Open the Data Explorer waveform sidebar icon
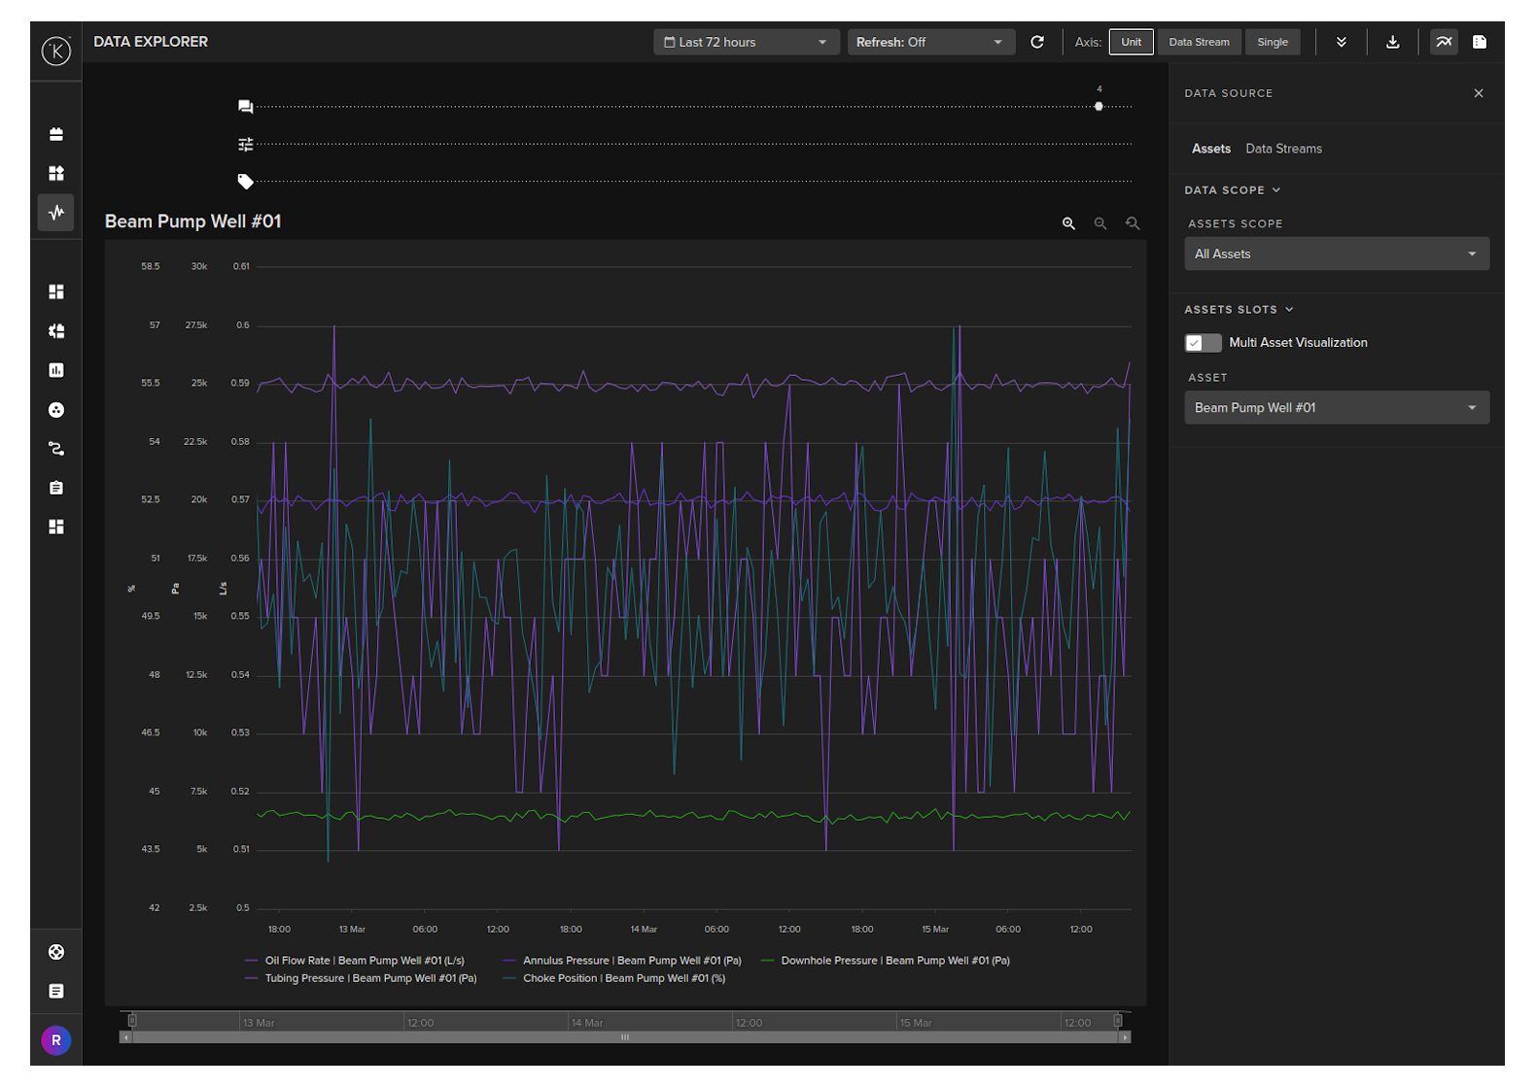The width and height of the screenshot is (1536, 1088). (56, 212)
